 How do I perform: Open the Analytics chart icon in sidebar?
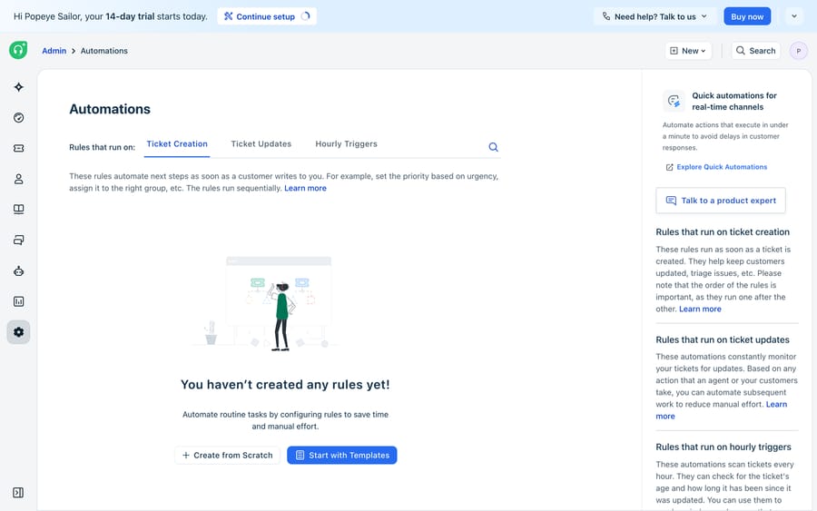point(19,301)
